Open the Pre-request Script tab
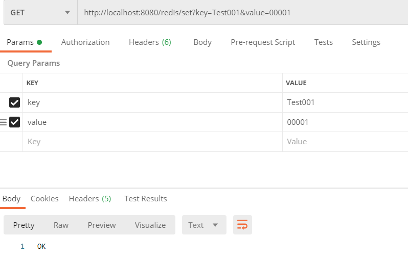The width and height of the screenshot is (408, 262). (263, 42)
